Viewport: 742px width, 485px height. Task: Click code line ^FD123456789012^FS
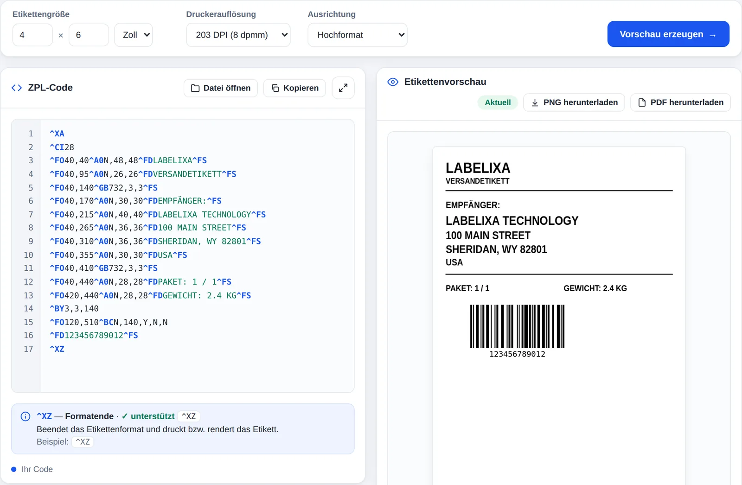pos(94,335)
